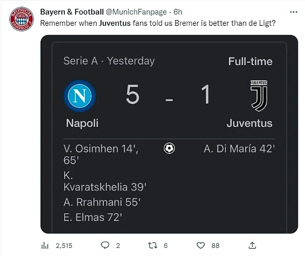Click the reply speech bubble icon
305x256 pixels.
click(x=105, y=246)
